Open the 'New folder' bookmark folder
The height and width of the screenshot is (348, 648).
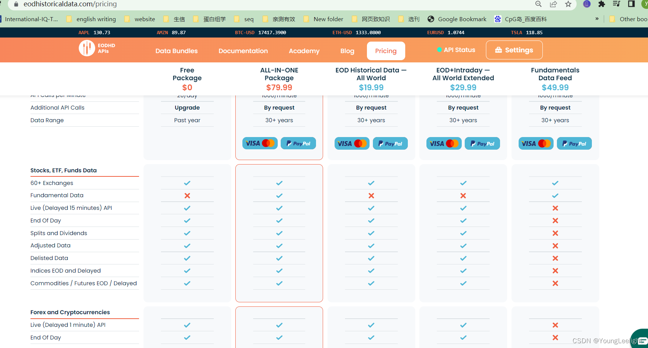(x=323, y=19)
